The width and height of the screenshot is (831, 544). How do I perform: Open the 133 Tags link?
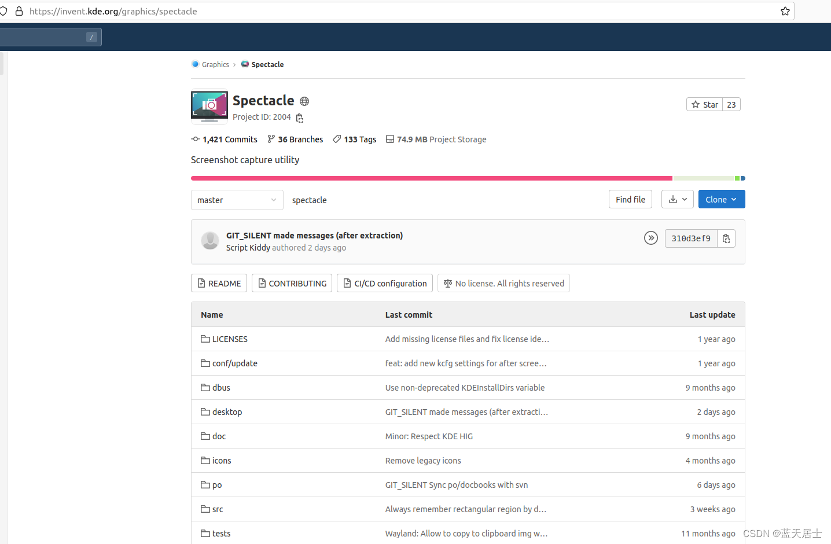pos(354,139)
